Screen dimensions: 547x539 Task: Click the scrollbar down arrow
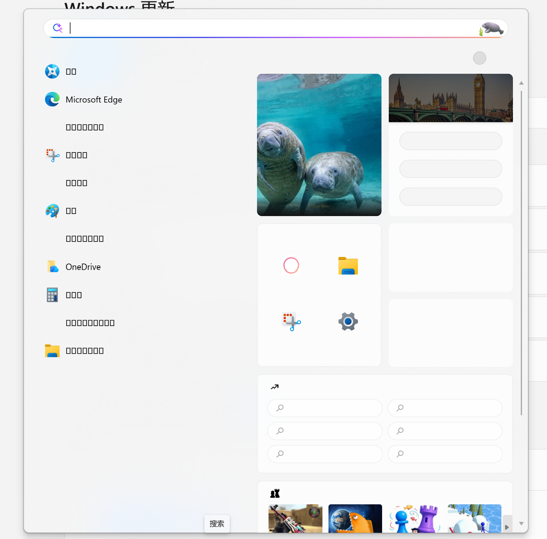521,523
